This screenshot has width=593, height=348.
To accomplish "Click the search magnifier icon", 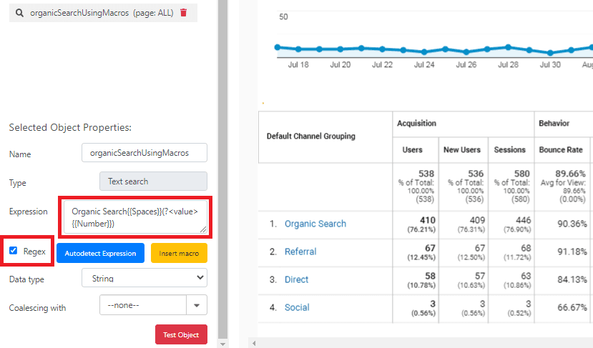I will (19, 13).
